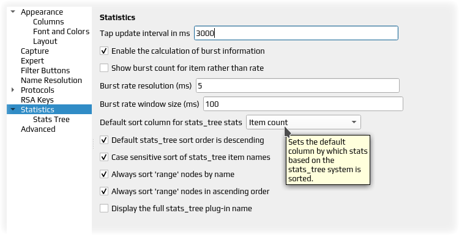Toggle Always sort 'range' nodes in ascending order

click(104, 192)
